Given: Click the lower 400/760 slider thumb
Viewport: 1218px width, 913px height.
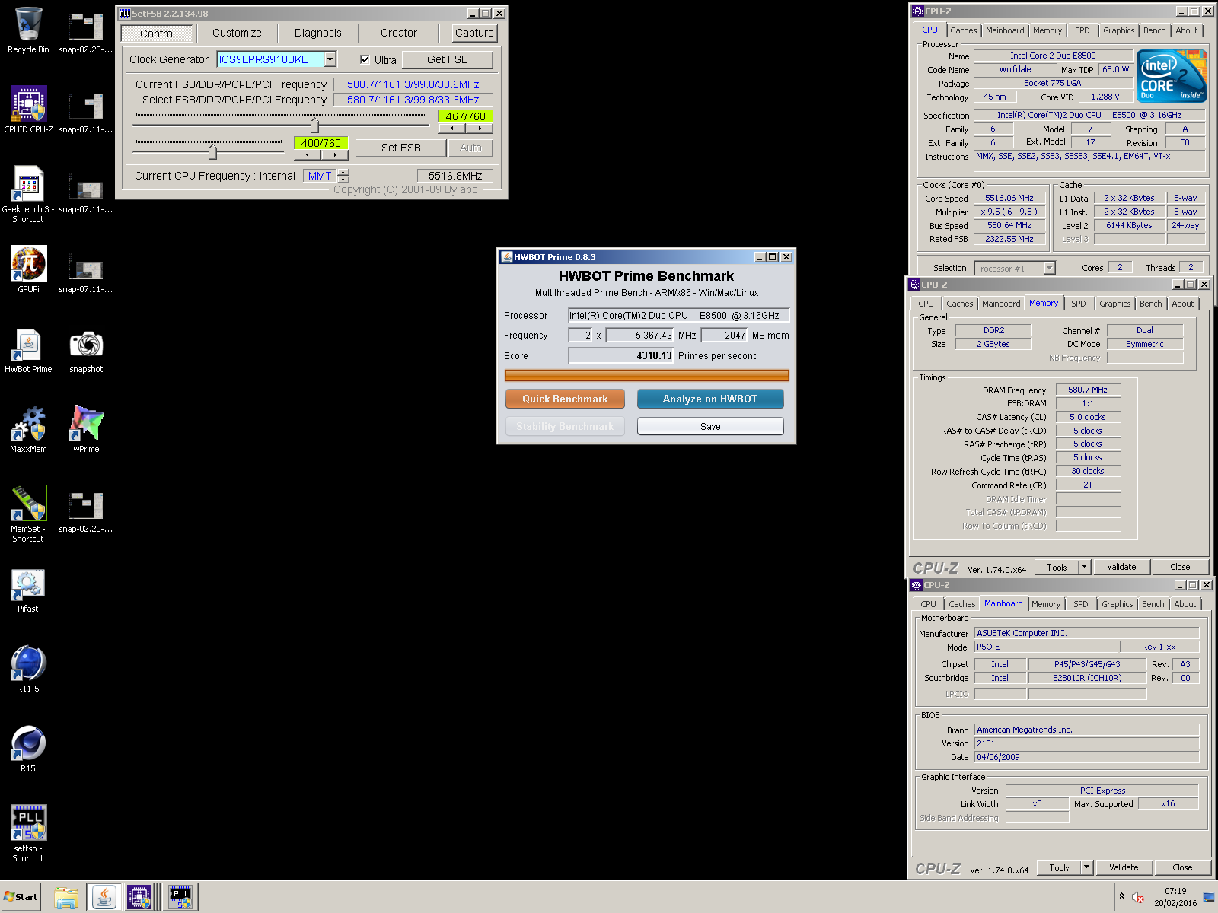Looking at the screenshot, I should click(x=212, y=151).
